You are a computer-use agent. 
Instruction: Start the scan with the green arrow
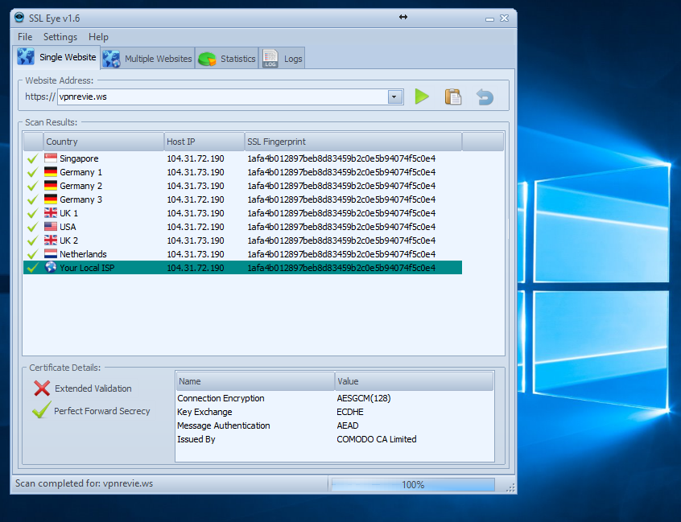tap(422, 96)
